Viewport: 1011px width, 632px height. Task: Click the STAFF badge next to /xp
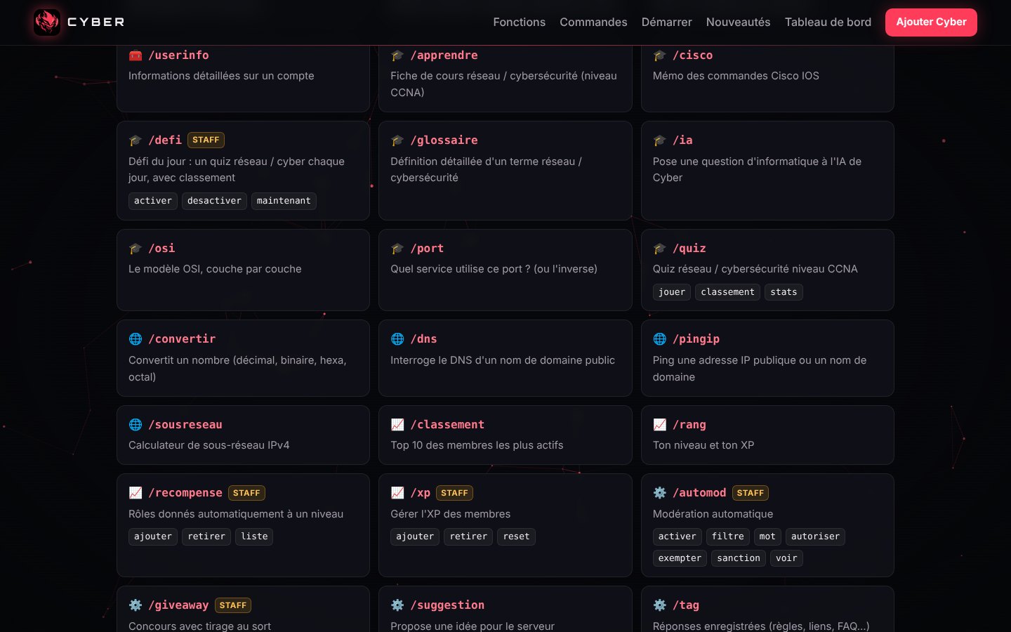454,493
